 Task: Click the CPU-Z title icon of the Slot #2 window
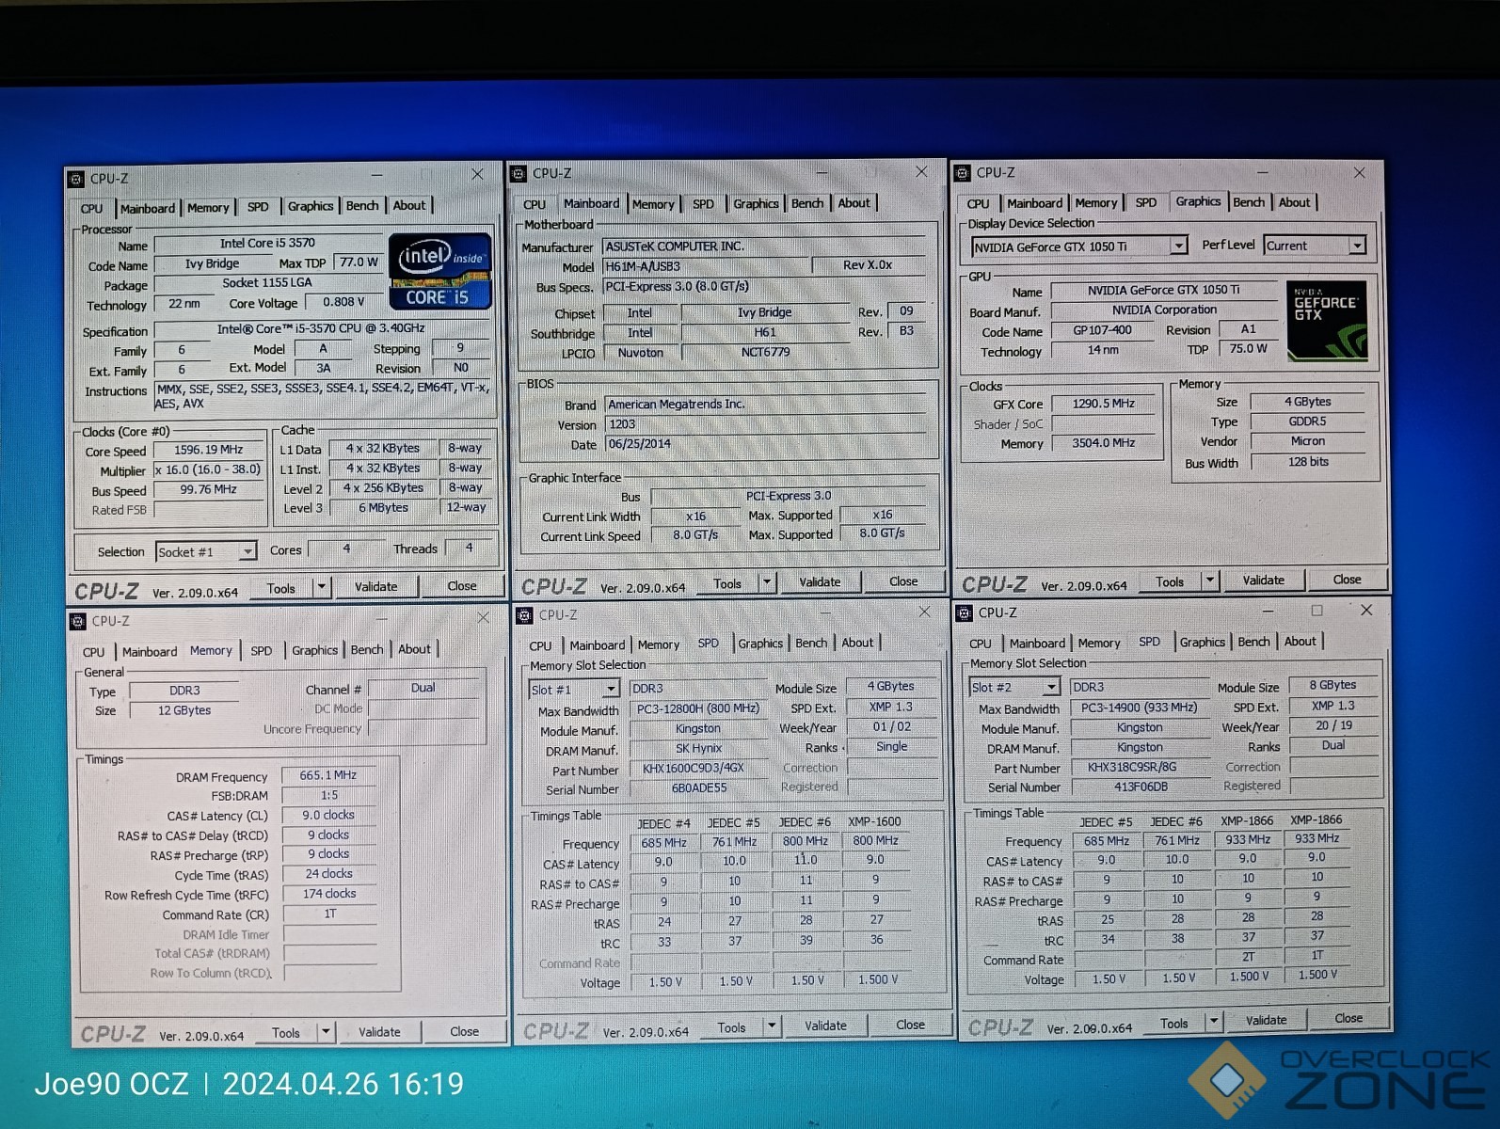click(965, 612)
